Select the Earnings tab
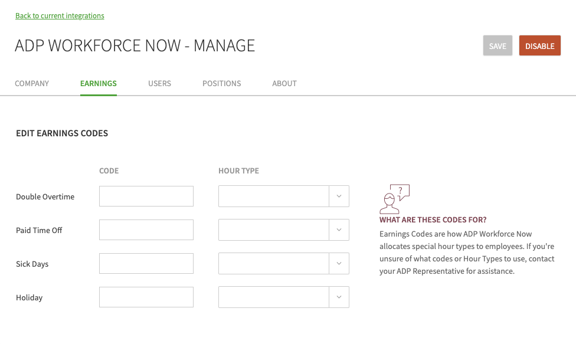The image size is (576, 344). (x=99, y=83)
